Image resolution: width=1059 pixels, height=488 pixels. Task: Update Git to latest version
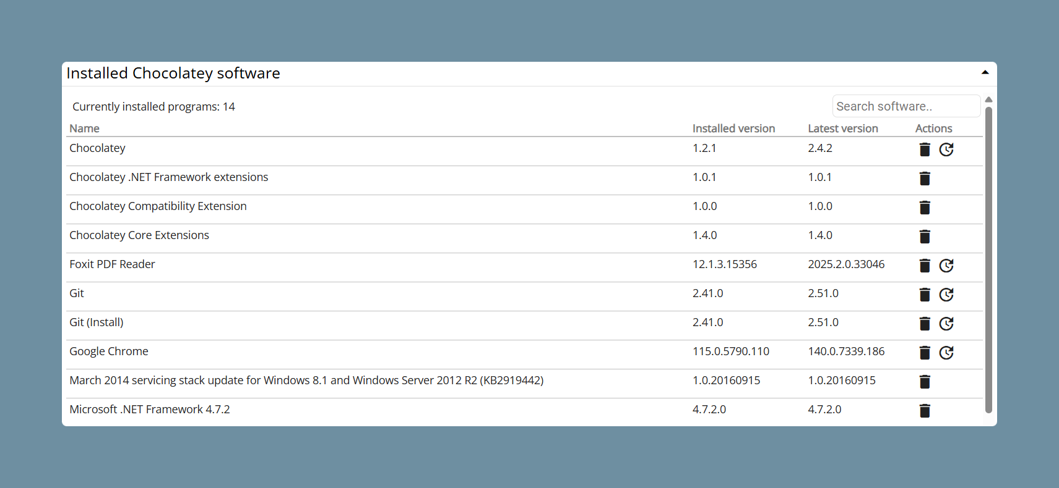coord(946,295)
